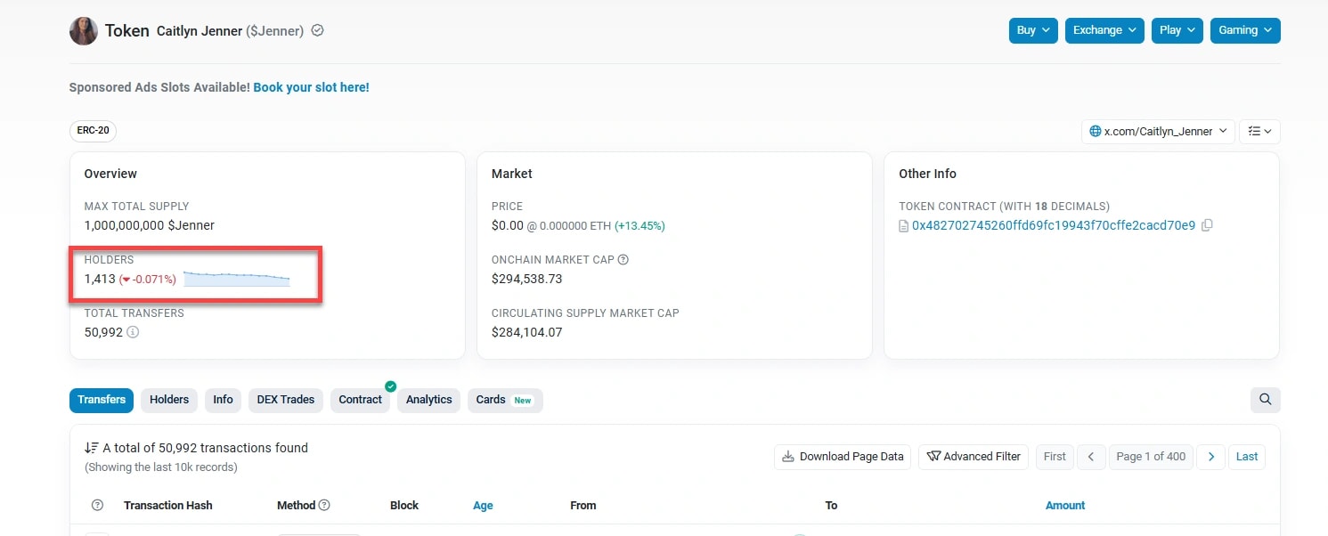This screenshot has width=1328, height=536.
Task: Copy the token contract address
Action: (x=1207, y=225)
